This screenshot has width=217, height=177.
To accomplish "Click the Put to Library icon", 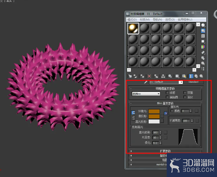I will 170,76.
